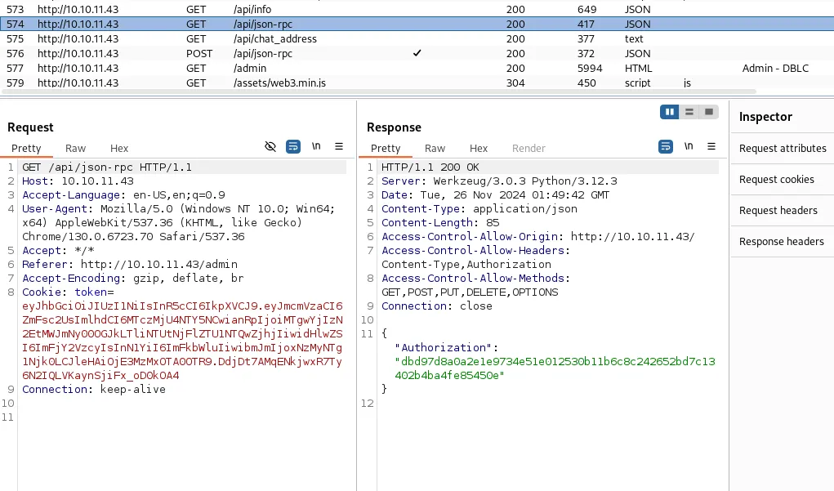This screenshot has height=491, width=834.
Task: Switch Request view to Raw tab
Action: (x=75, y=149)
